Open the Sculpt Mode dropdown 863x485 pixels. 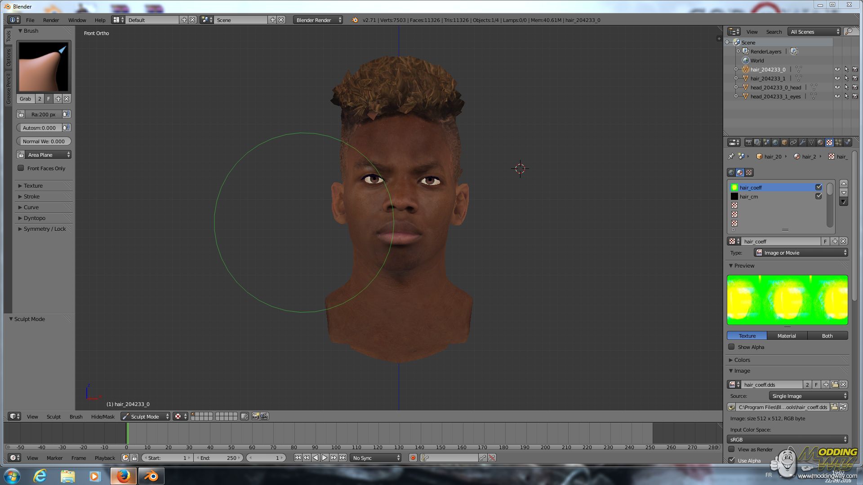pyautogui.click(x=146, y=417)
